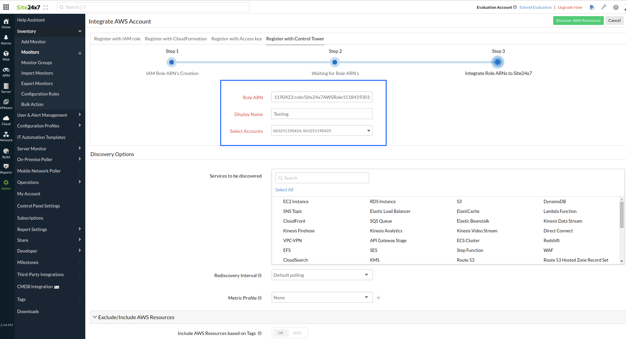Click the Discover AWS Resources button

(x=578, y=21)
